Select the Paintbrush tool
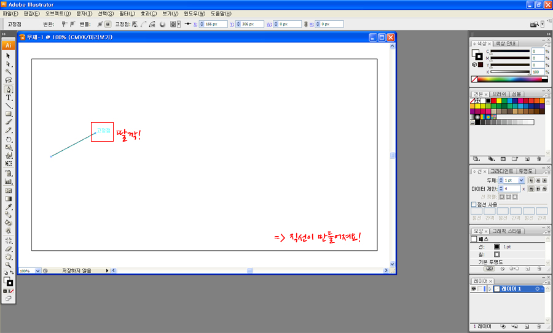553x333 pixels. coord(9,122)
